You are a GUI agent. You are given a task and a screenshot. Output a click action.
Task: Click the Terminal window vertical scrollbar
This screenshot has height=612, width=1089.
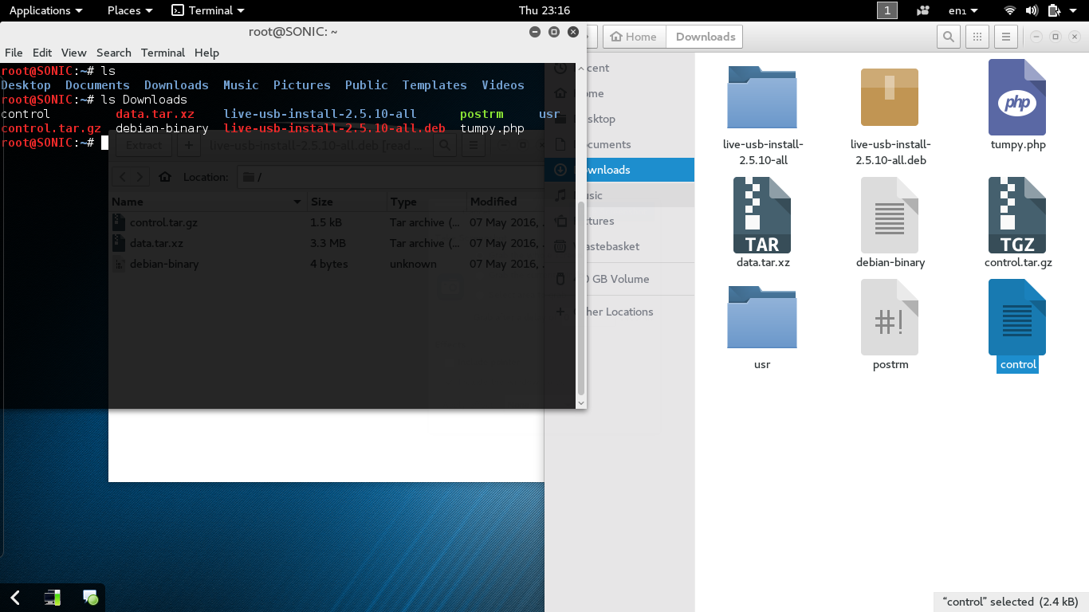[581, 299]
